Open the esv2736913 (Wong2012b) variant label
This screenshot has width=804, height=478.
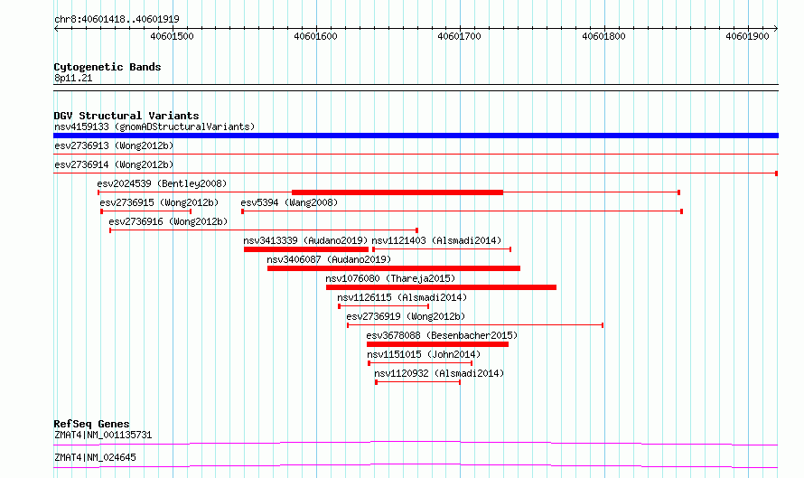114,145
